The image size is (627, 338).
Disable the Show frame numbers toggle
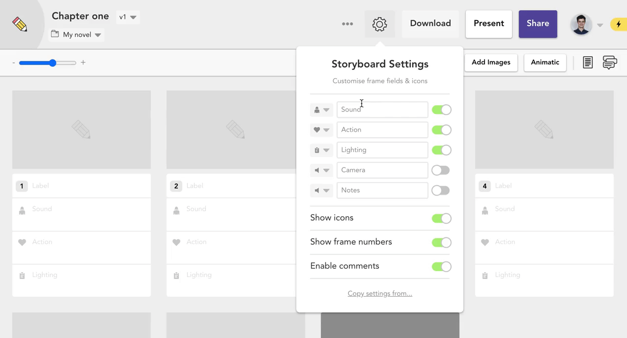pos(441,242)
